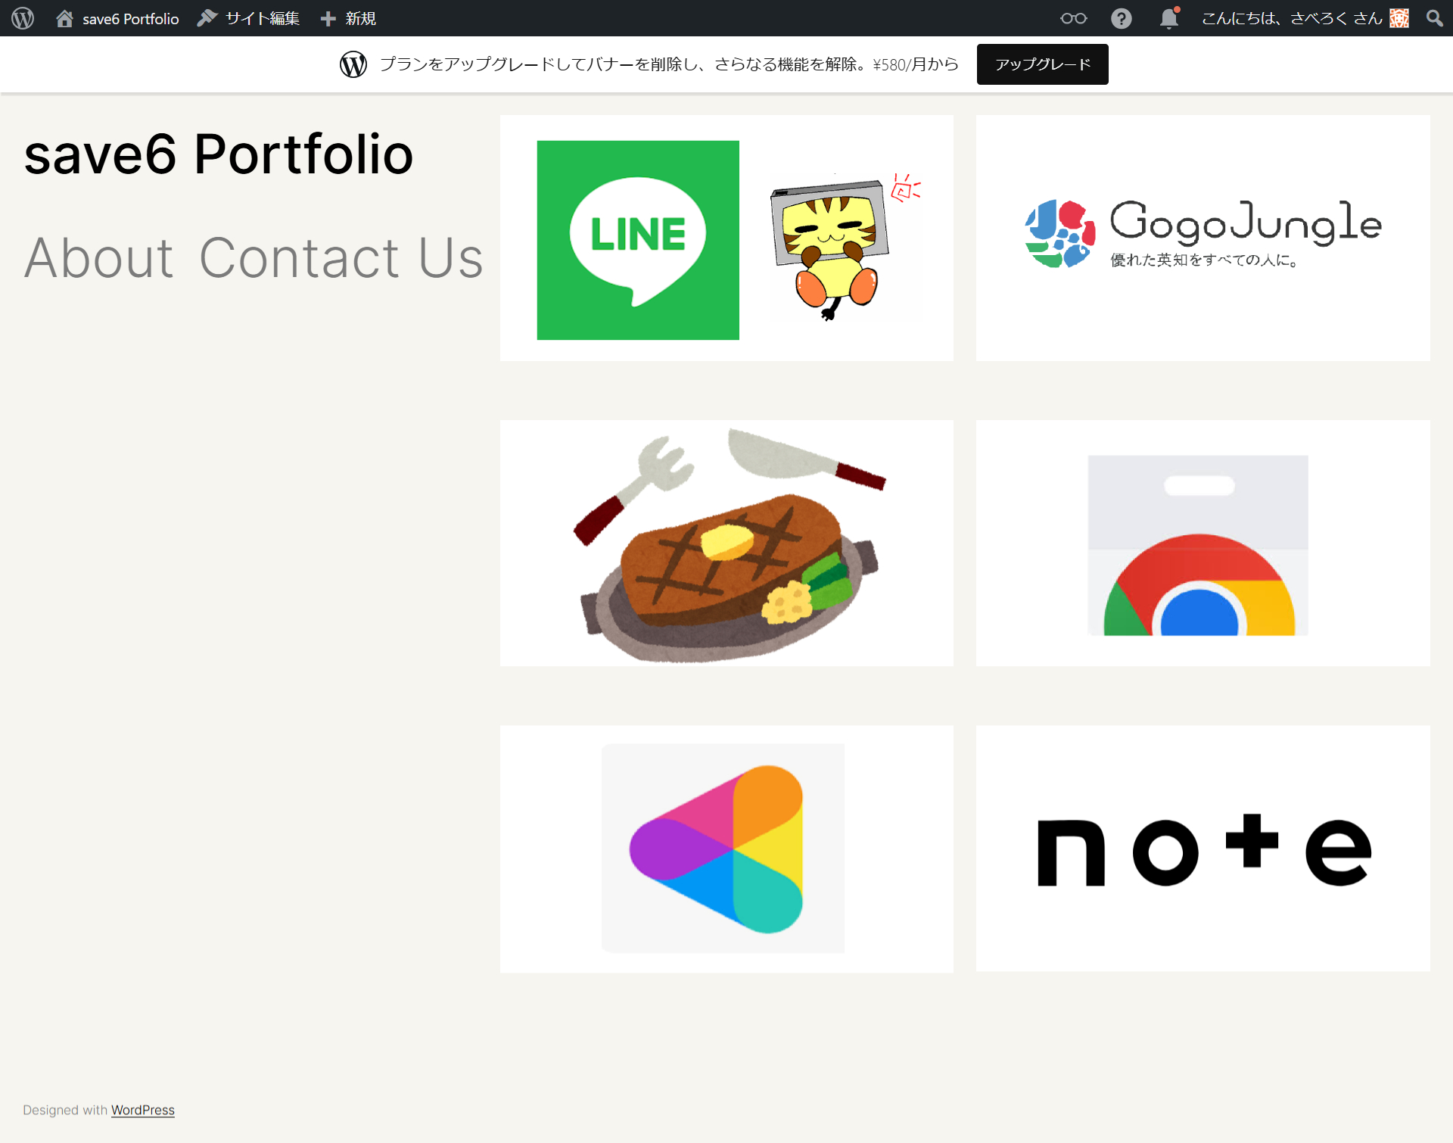Click the plus icon next to 新規
1453x1143 pixels.
coord(328,18)
